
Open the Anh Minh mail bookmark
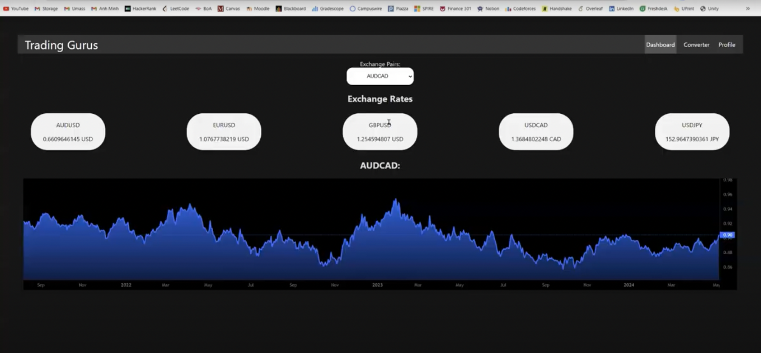(105, 8)
